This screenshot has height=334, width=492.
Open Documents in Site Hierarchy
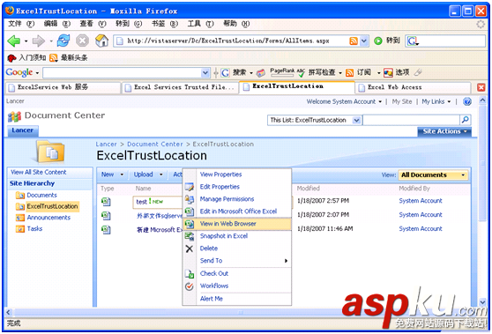[41, 195]
